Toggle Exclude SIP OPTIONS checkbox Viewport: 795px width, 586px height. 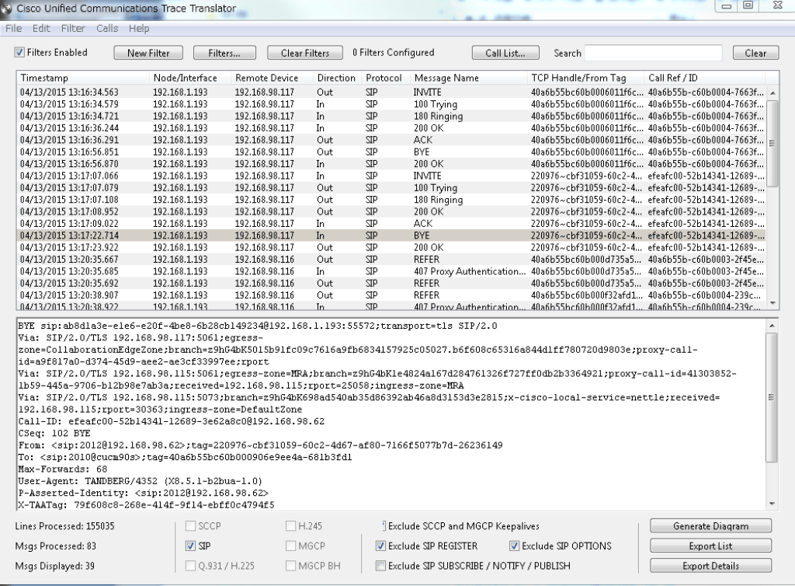pos(514,546)
